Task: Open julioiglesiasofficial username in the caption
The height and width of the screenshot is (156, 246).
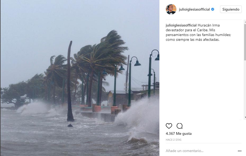Action: 181,25
